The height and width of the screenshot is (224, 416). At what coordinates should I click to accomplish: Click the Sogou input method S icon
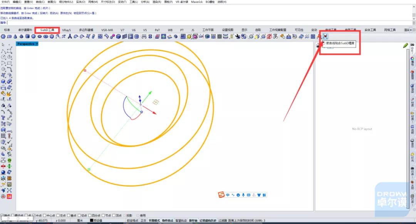[x=221, y=195]
